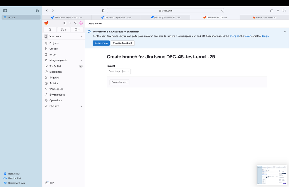Switch to DEC board Jira tab
This screenshot has width=289, height=187.
click(116, 17)
